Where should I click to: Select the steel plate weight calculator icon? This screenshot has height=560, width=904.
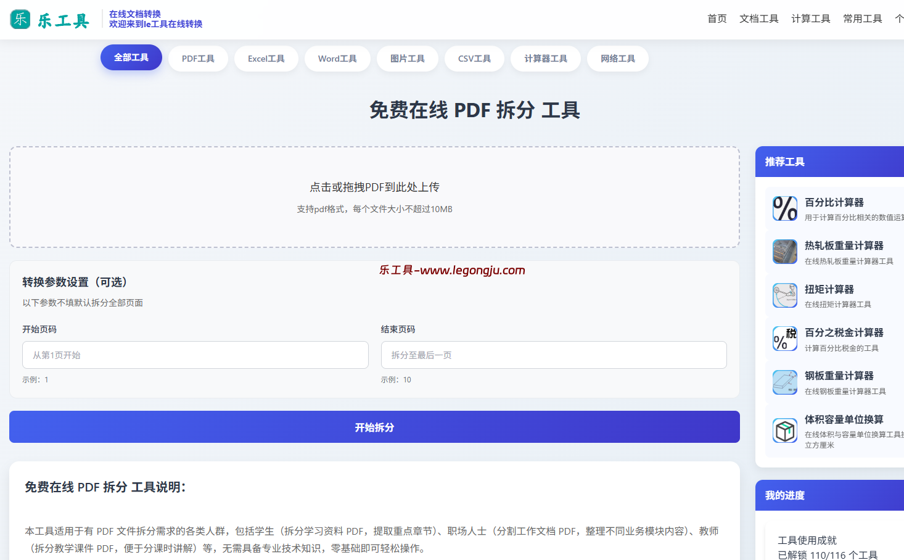[x=784, y=382]
